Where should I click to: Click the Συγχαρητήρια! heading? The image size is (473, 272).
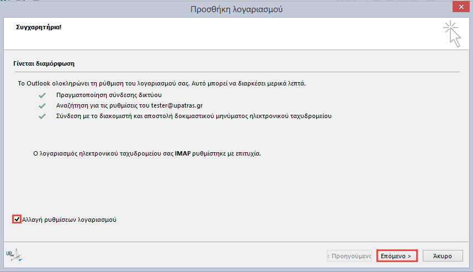pos(39,27)
